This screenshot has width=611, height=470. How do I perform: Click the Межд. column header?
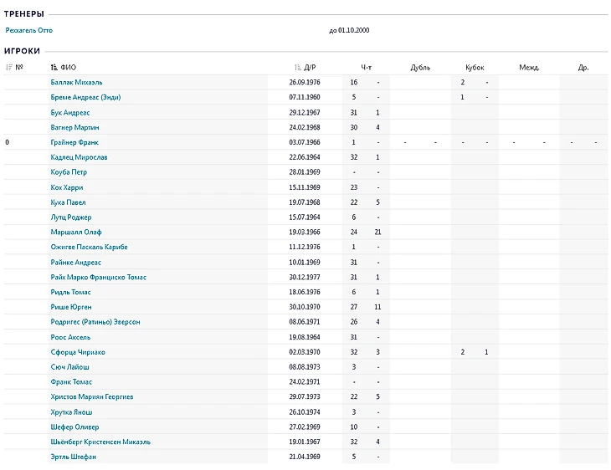[529, 67]
